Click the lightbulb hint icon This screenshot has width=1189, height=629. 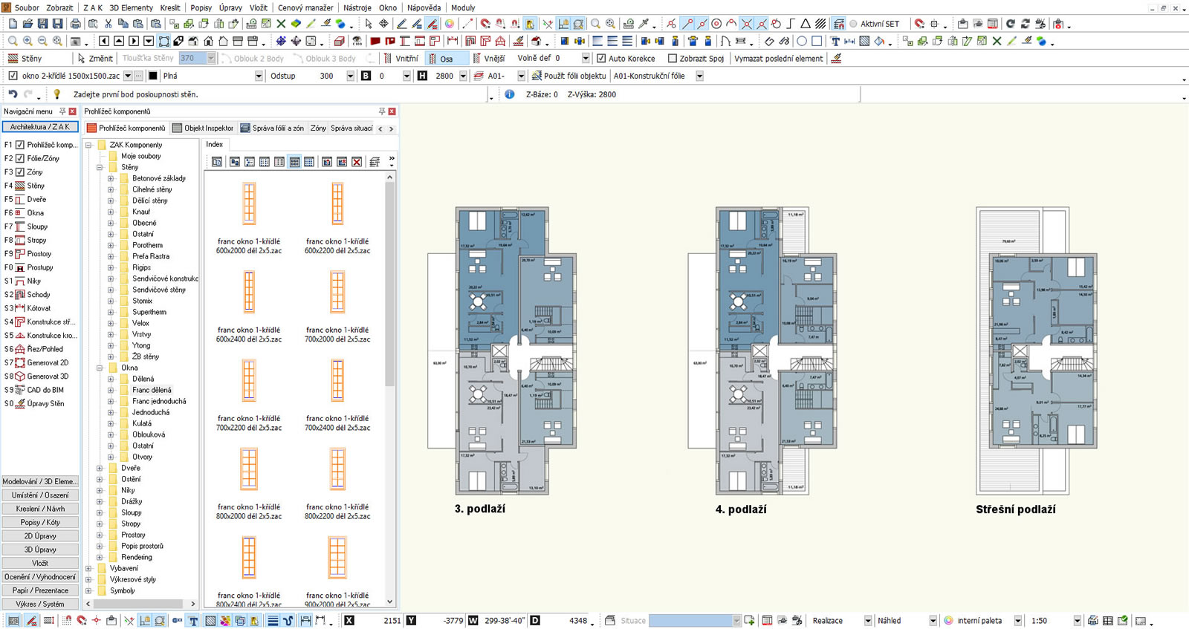pyautogui.click(x=56, y=94)
